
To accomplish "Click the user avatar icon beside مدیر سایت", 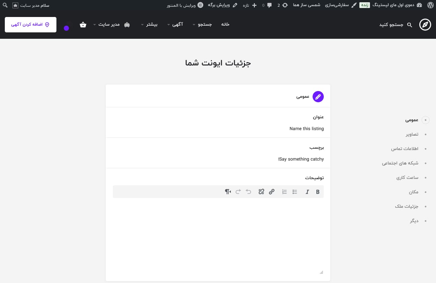I will point(127,25).
